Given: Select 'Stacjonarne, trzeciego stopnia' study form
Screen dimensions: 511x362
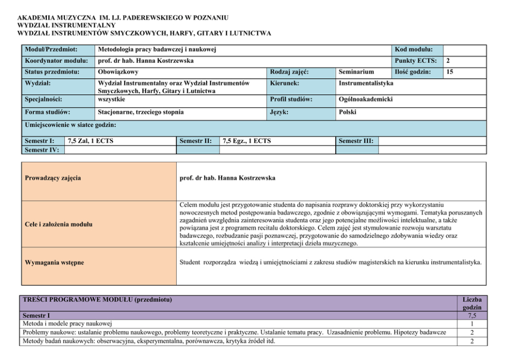Looking at the screenshot, I should [141, 111].
